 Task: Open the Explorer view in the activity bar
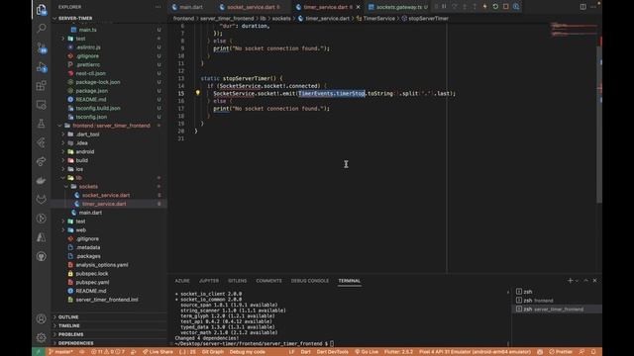pyautogui.click(x=42, y=9)
